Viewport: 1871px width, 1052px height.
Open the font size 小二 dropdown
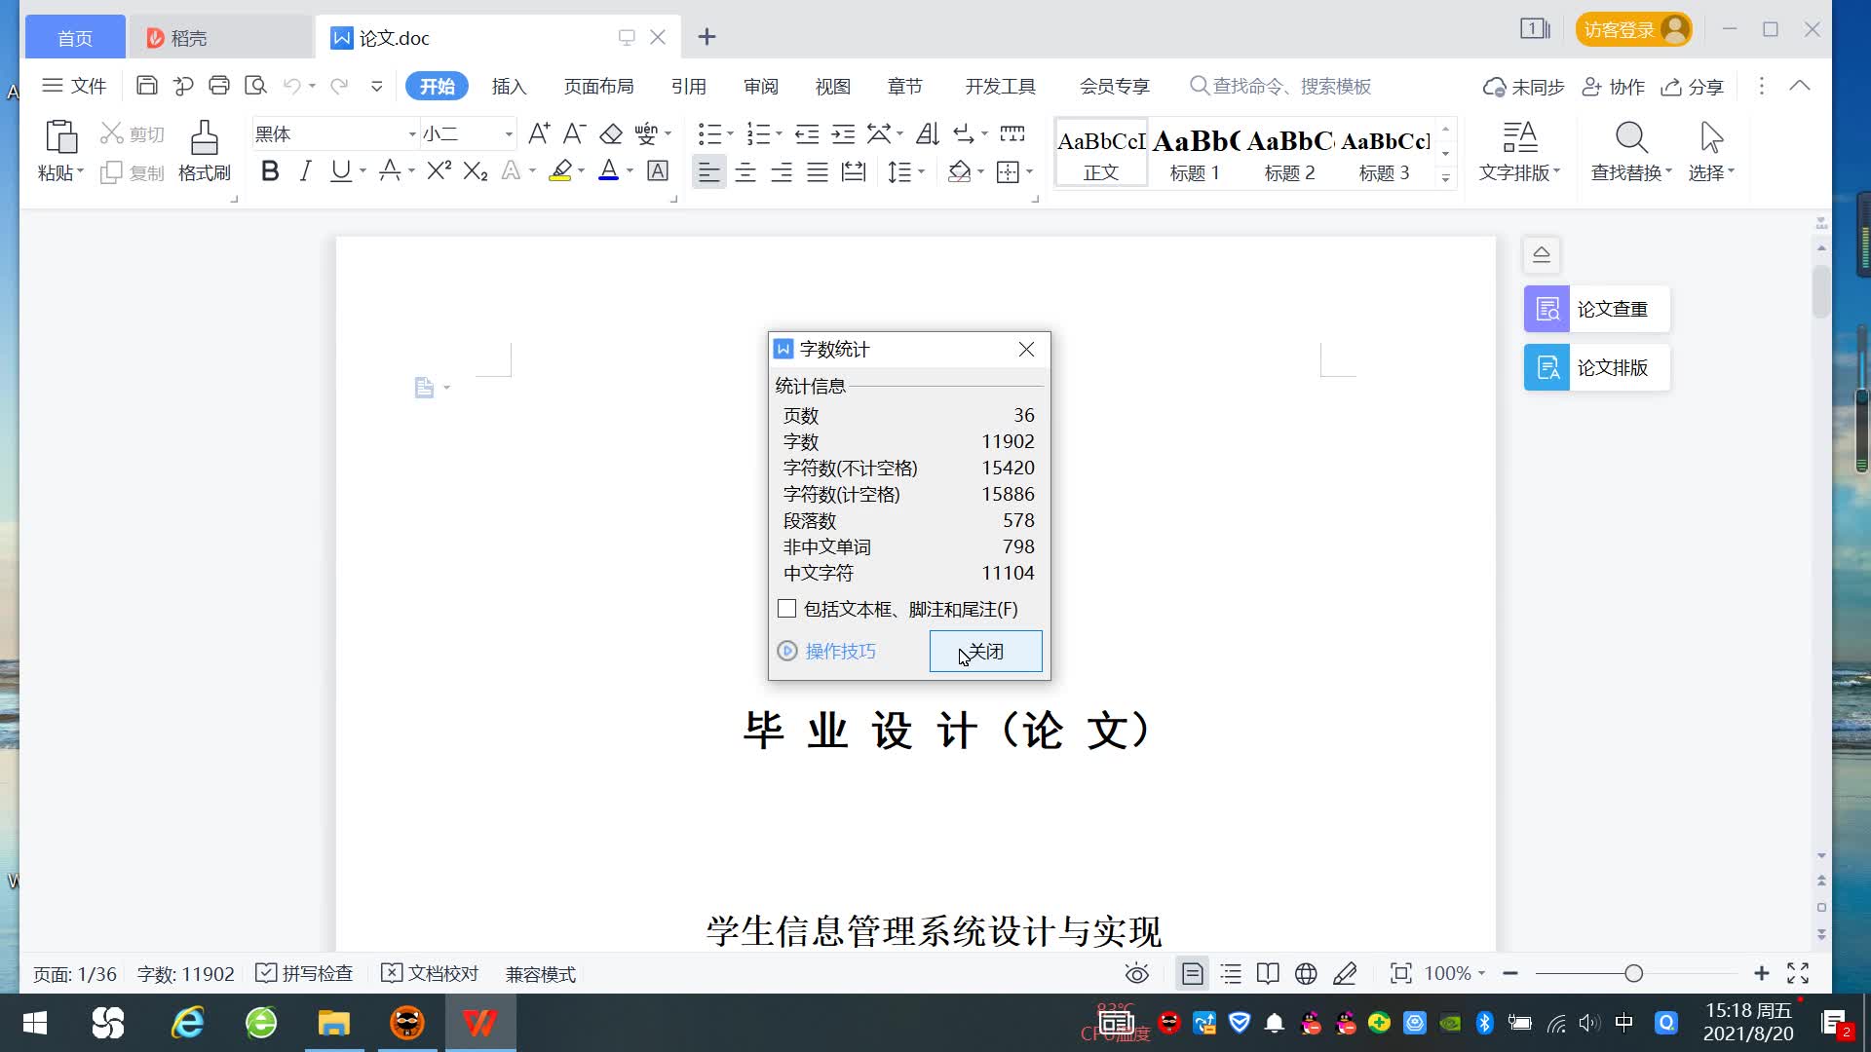pos(509,134)
